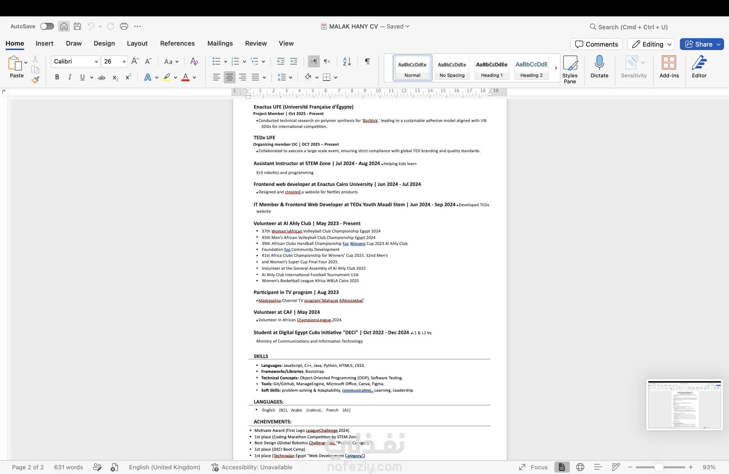Decrease font size
729x474 pixels.
click(148, 61)
